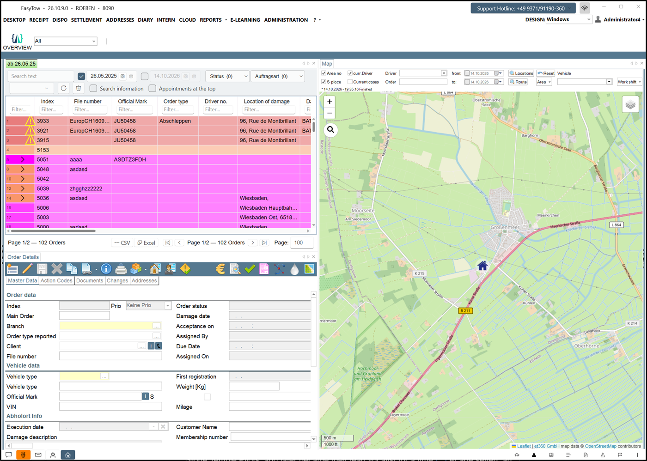The height and width of the screenshot is (461, 647).
Task: Export orders with the CSV button
Action: (x=122, y=243)
